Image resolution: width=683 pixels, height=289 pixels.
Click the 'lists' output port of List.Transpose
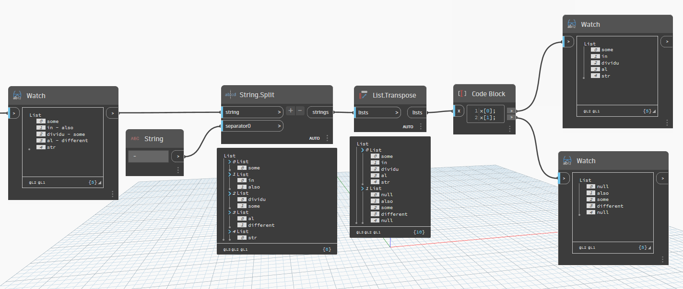pyautogui.click(x=417, y=112)
